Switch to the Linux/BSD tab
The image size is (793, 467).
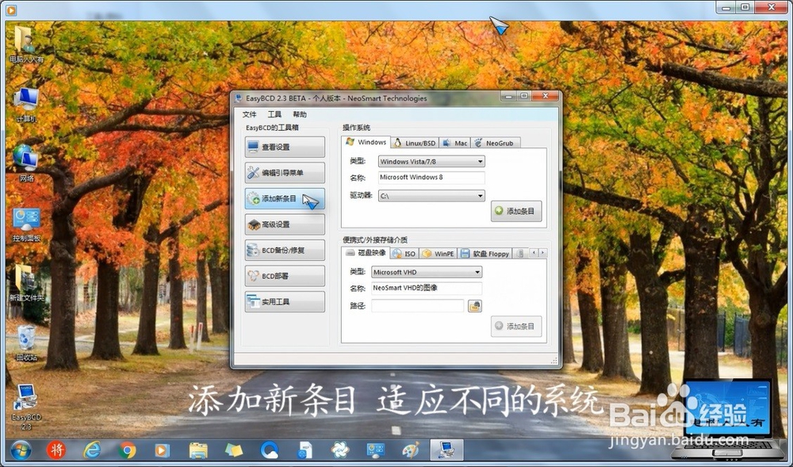(415, 143)
